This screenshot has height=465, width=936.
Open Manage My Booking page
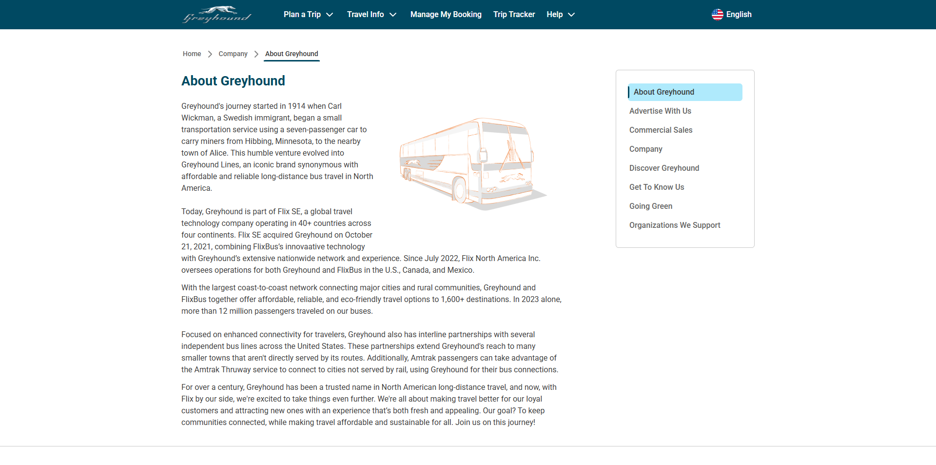point(446,15)
